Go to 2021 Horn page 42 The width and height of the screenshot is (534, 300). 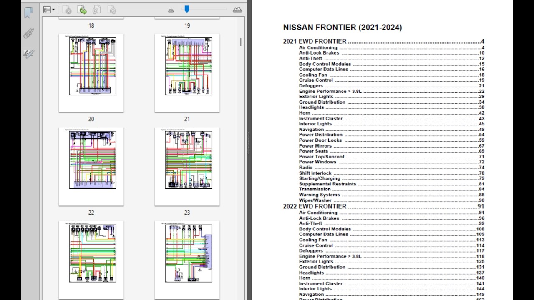(391, 113)
